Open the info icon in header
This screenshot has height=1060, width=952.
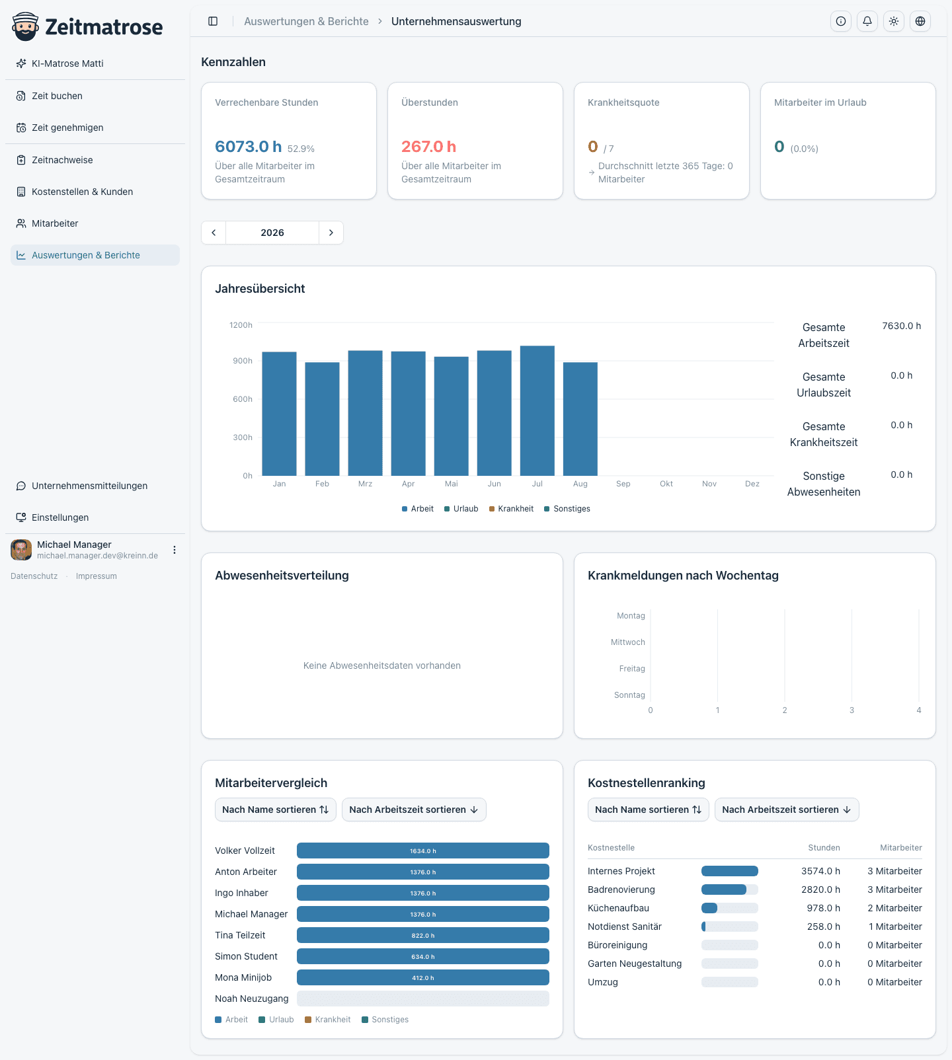click(x=841, y=21)
